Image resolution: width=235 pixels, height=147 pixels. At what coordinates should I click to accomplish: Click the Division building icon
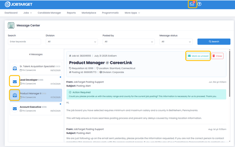coord(101,72)
